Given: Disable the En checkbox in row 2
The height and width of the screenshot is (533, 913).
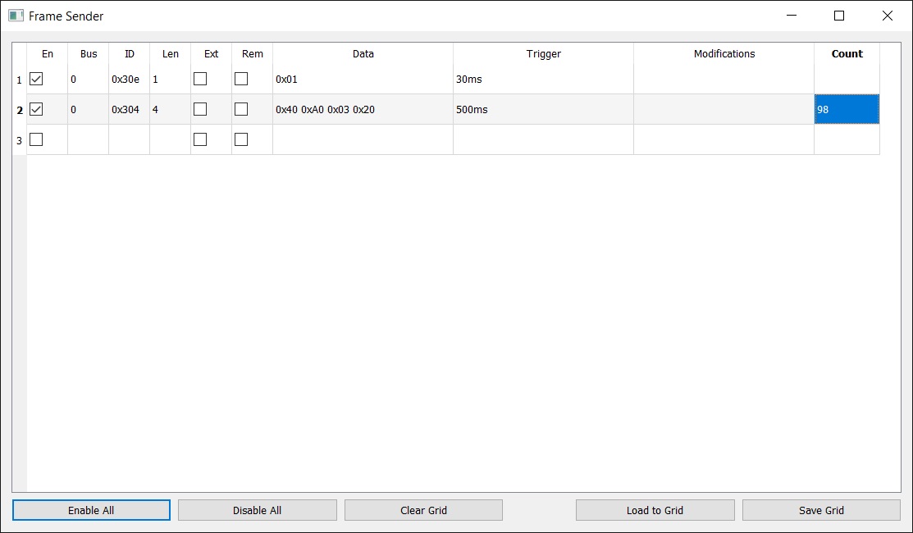Looking at the screenshot, I should (x=36, y=109).
